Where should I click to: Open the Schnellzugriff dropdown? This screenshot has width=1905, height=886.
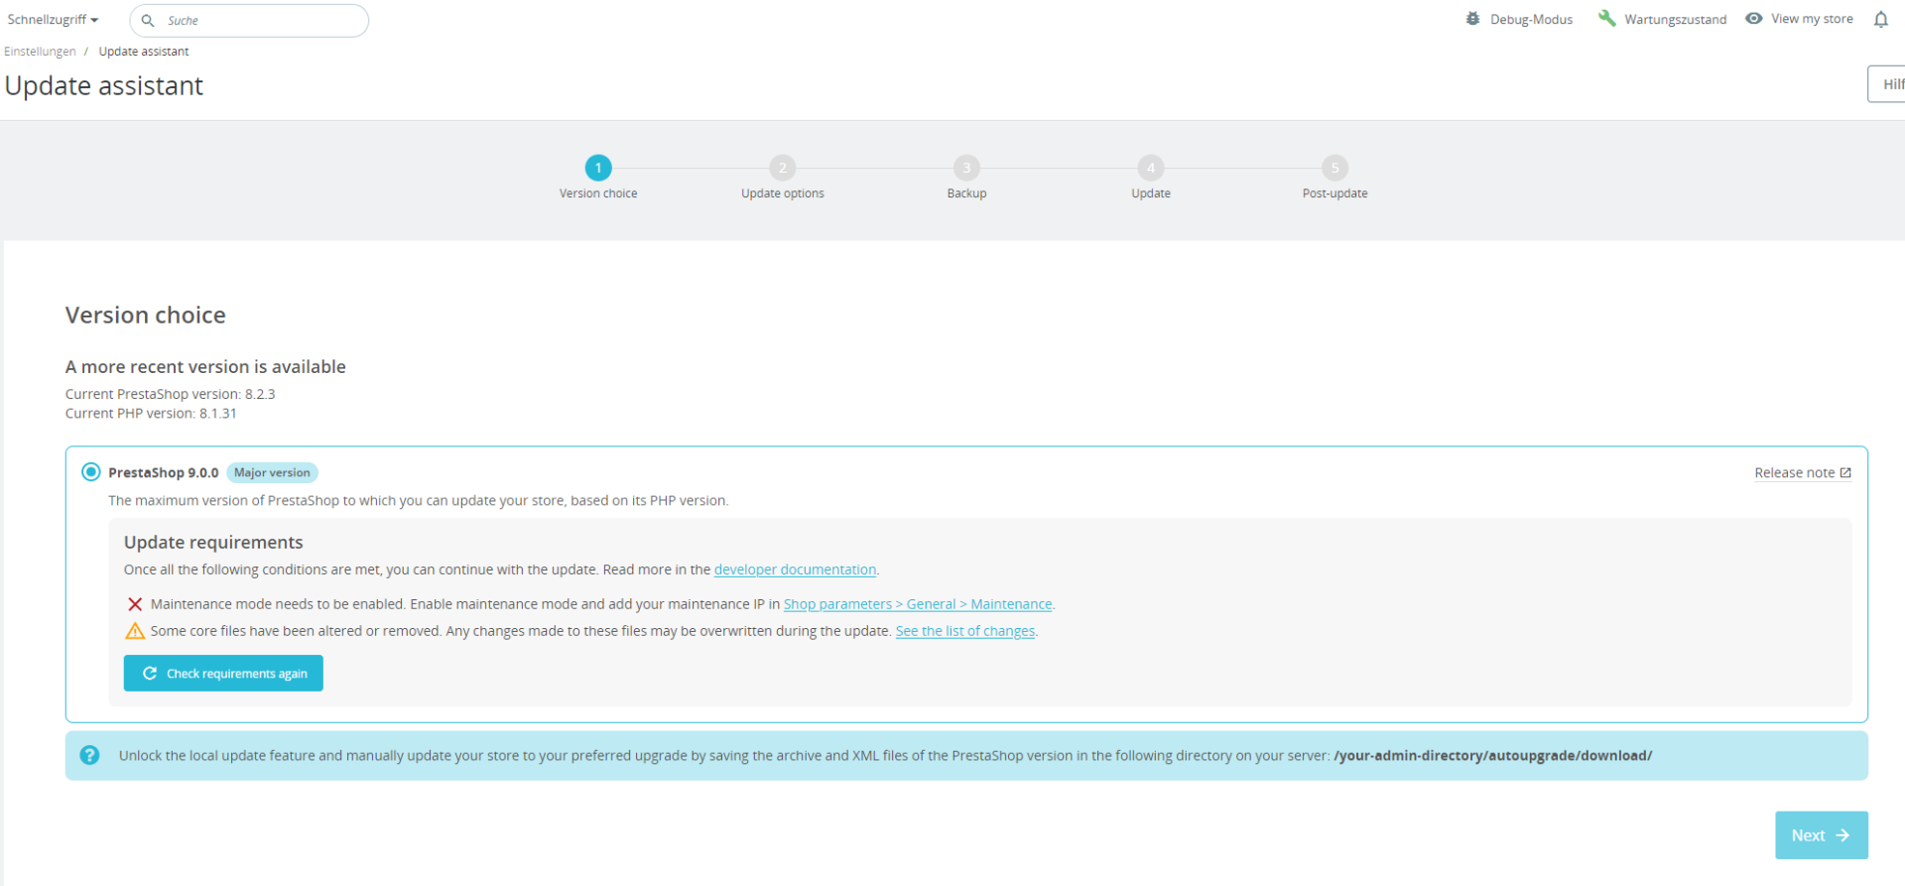[x=53, y=20]
